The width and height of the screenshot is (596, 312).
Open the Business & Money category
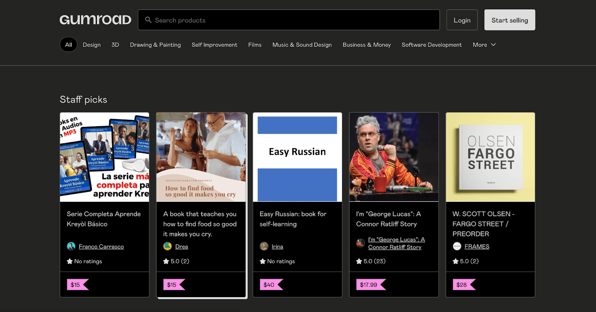pos(367,45)
